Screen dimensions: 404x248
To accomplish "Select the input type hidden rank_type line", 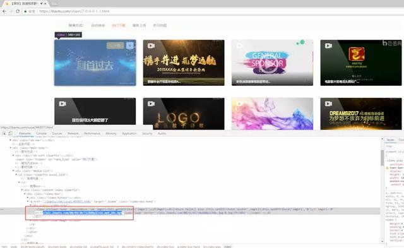I will pyautogui.click(x=56, y=159).
